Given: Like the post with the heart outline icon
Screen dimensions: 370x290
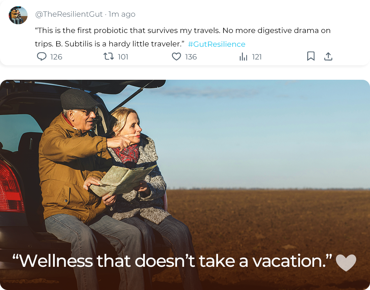Looking at the screenshot, I should [x=176, y=57].
